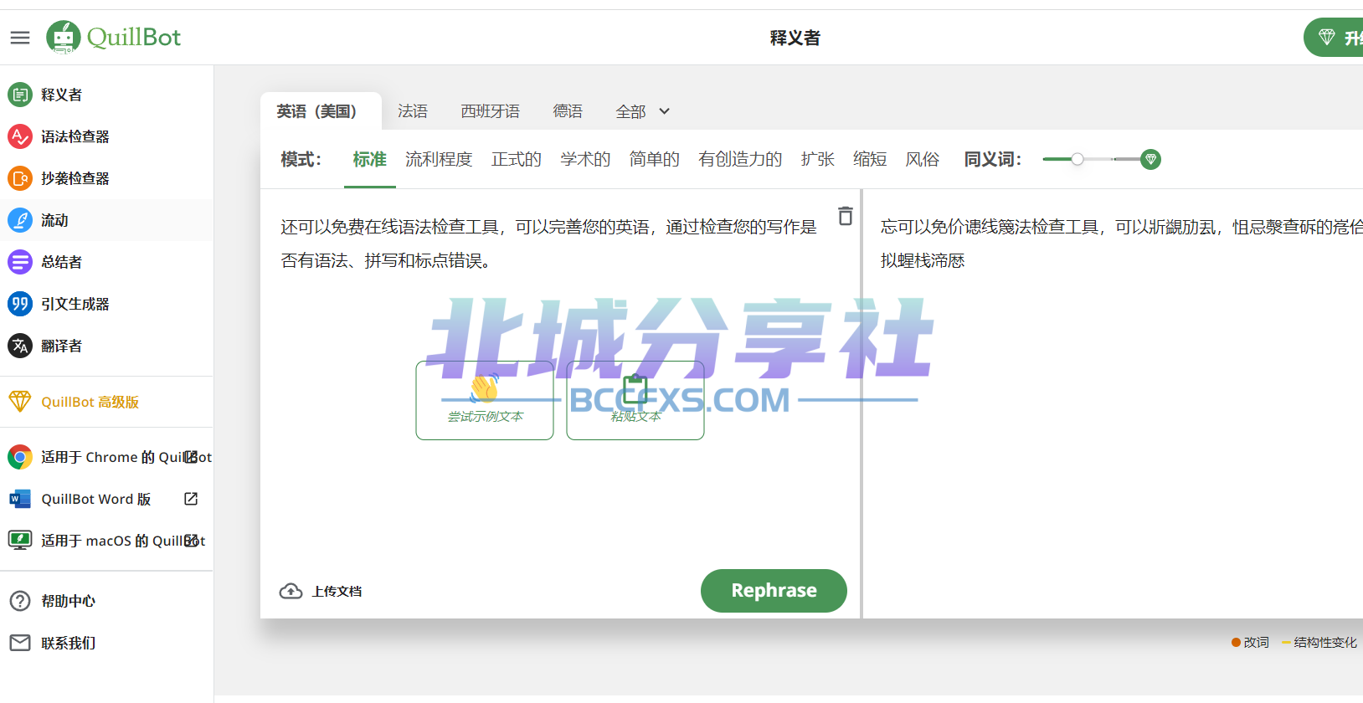Click the premium diamond synonym slider end
This screenshot has width=1363, height=703.
(x=1151, y=159)
